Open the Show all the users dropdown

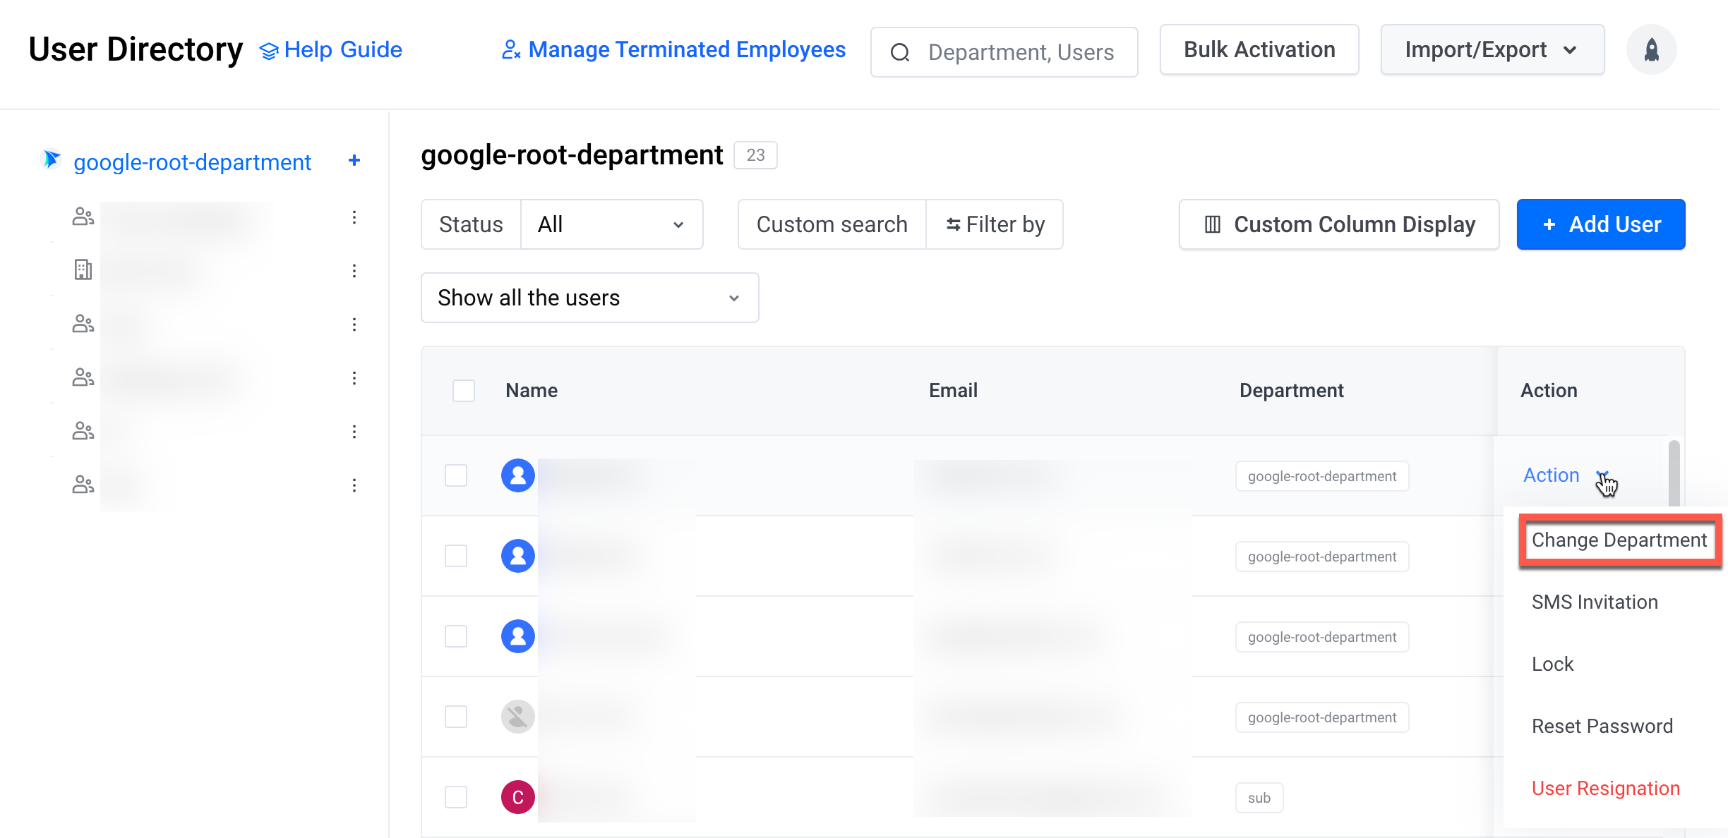click(x=590, y=298)
